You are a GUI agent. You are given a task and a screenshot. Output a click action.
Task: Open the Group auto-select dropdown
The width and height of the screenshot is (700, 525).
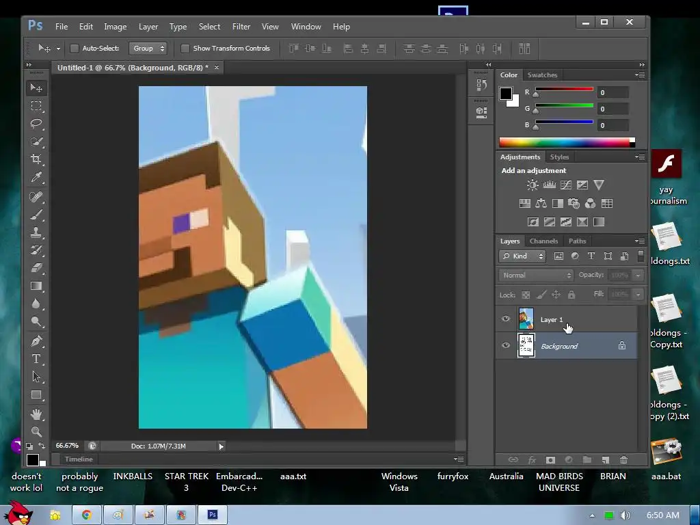tap(148, 49)
